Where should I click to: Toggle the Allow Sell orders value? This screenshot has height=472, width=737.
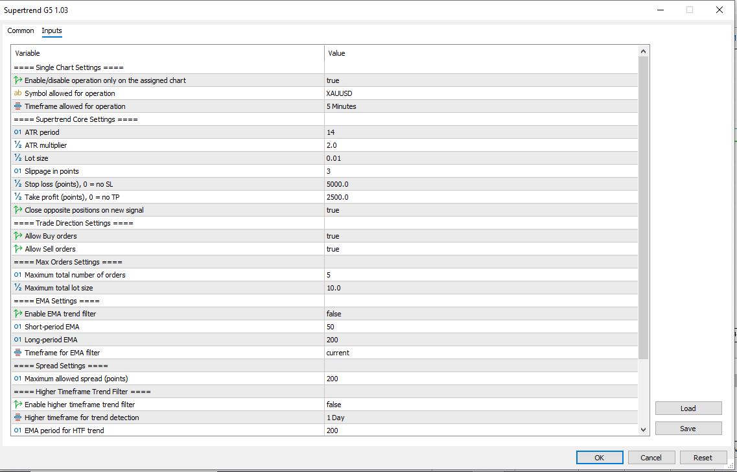480,249
